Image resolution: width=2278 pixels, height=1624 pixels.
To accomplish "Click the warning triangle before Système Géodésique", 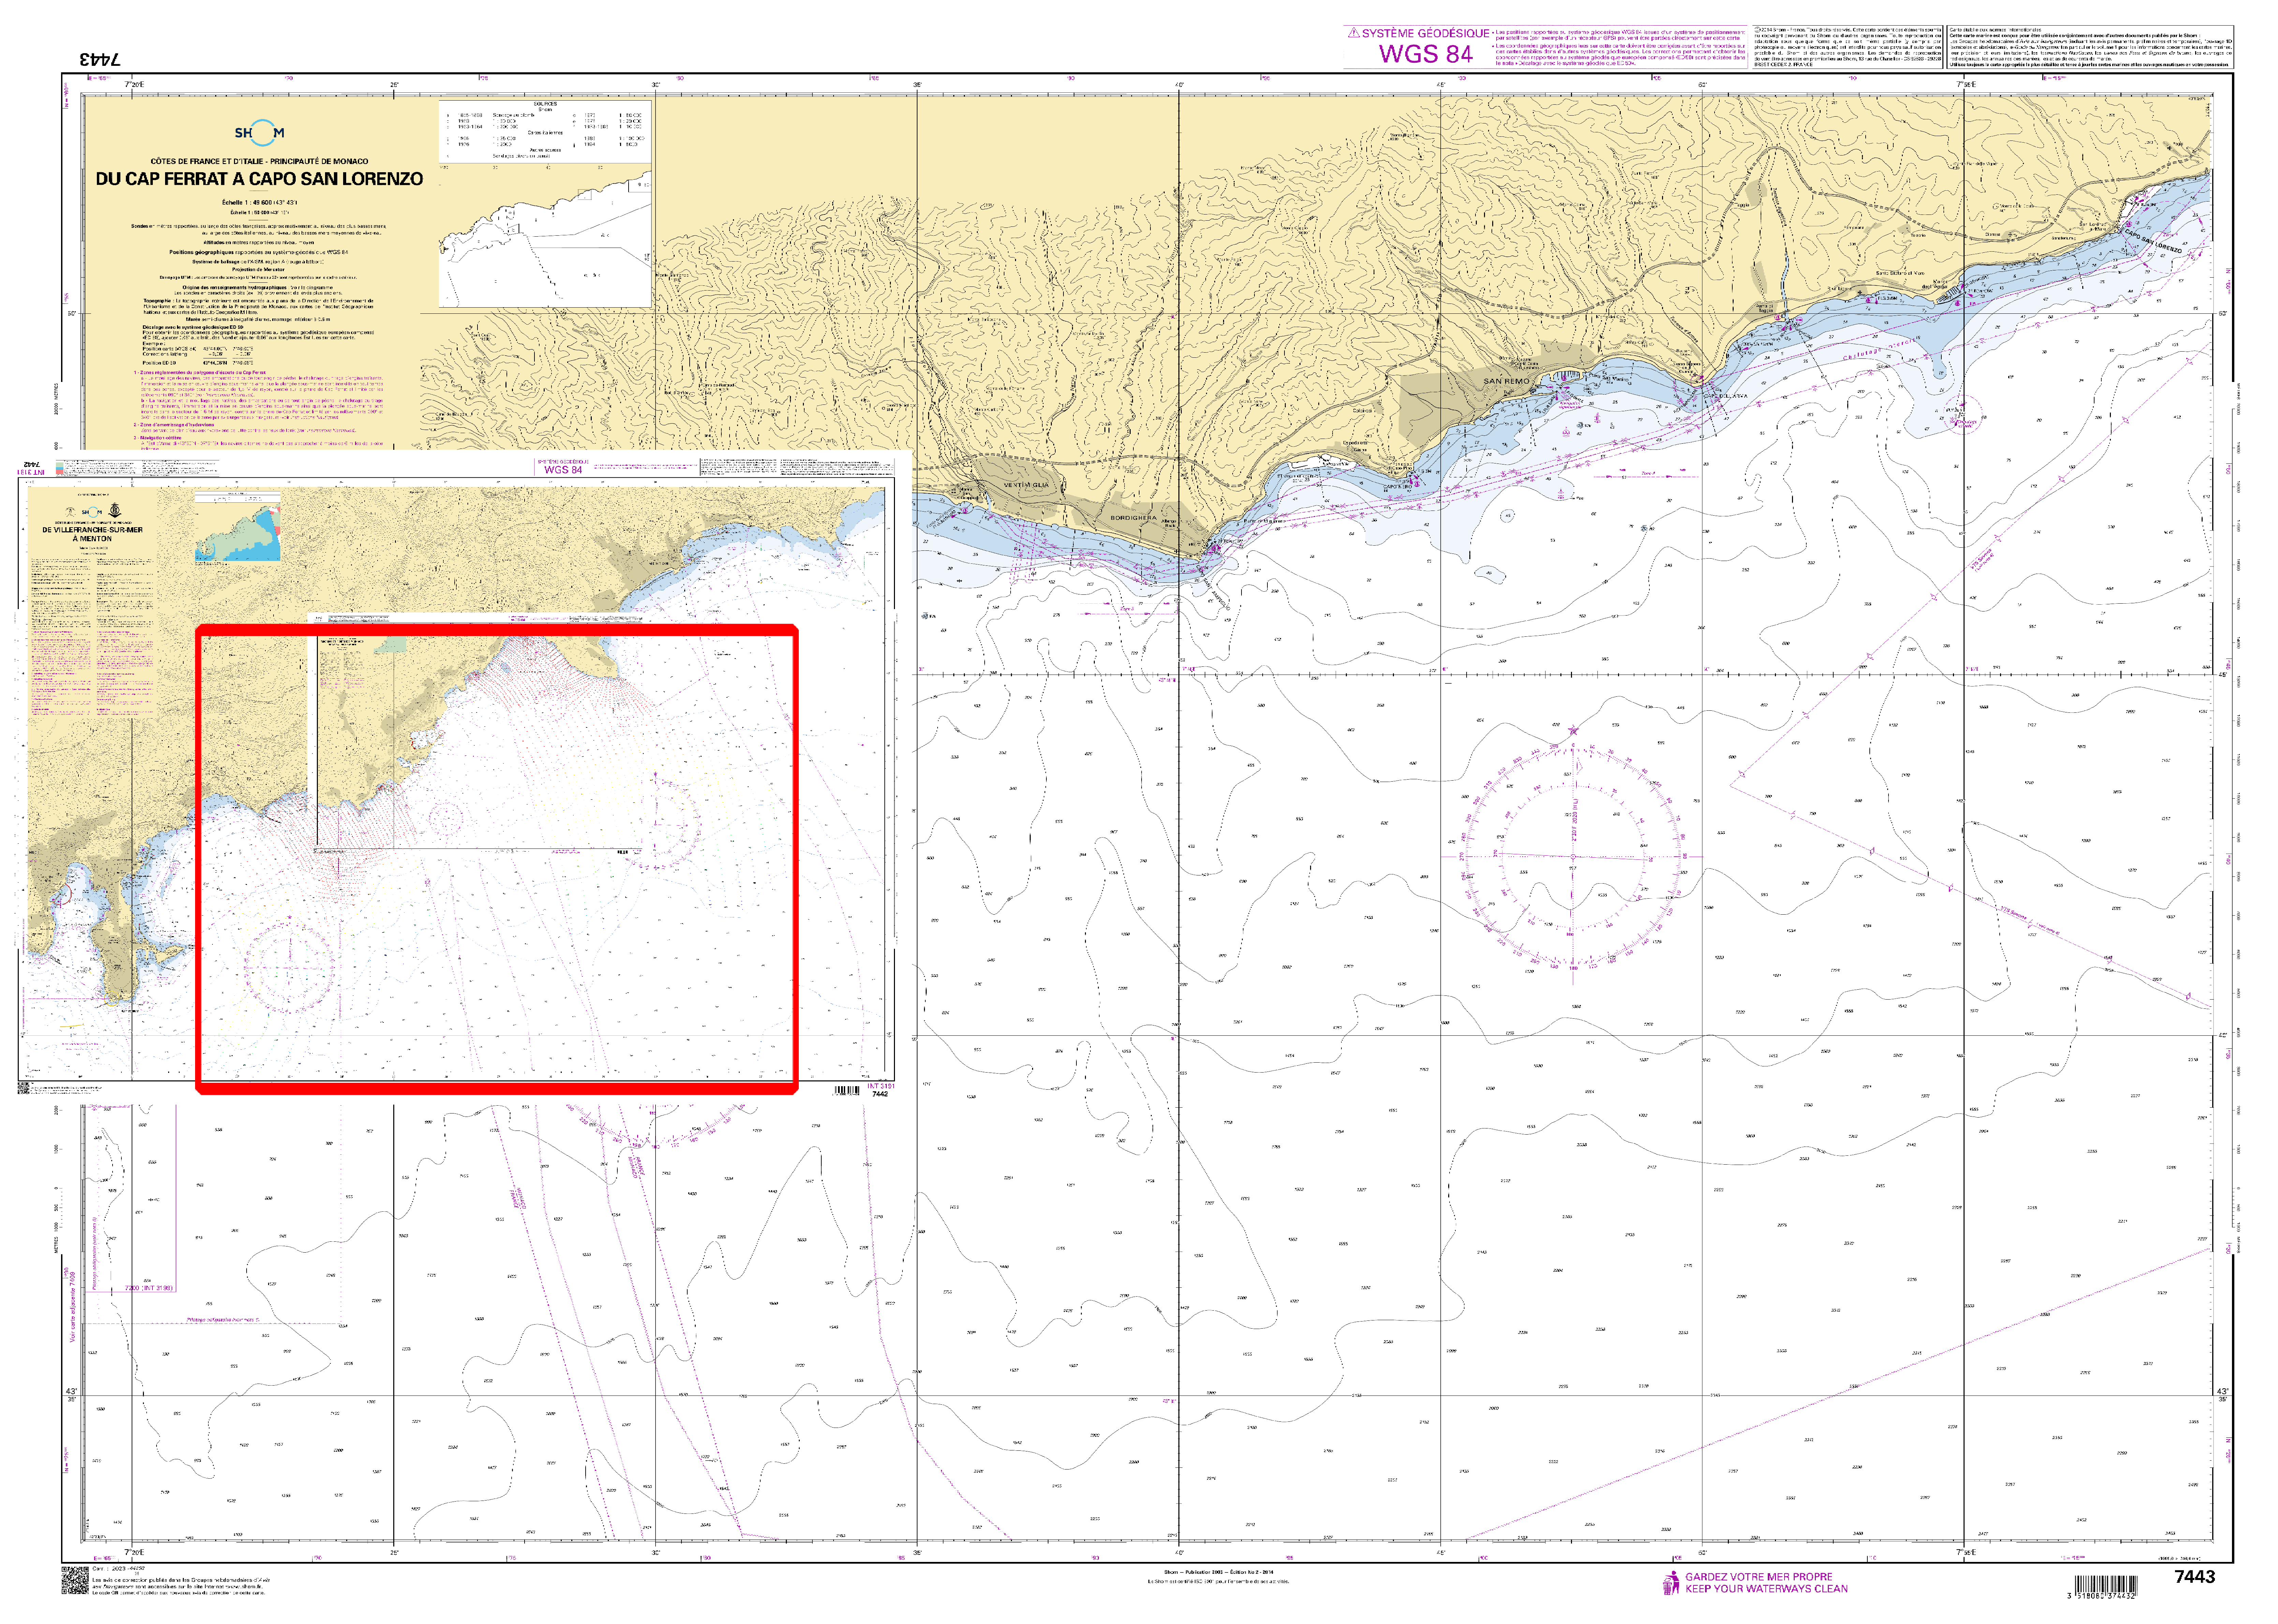I will (x=1354, y=33).
